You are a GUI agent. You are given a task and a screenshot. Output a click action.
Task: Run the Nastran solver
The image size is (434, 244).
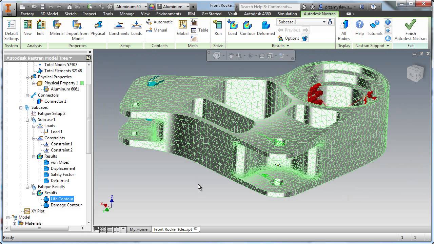(x=218, y=28)
